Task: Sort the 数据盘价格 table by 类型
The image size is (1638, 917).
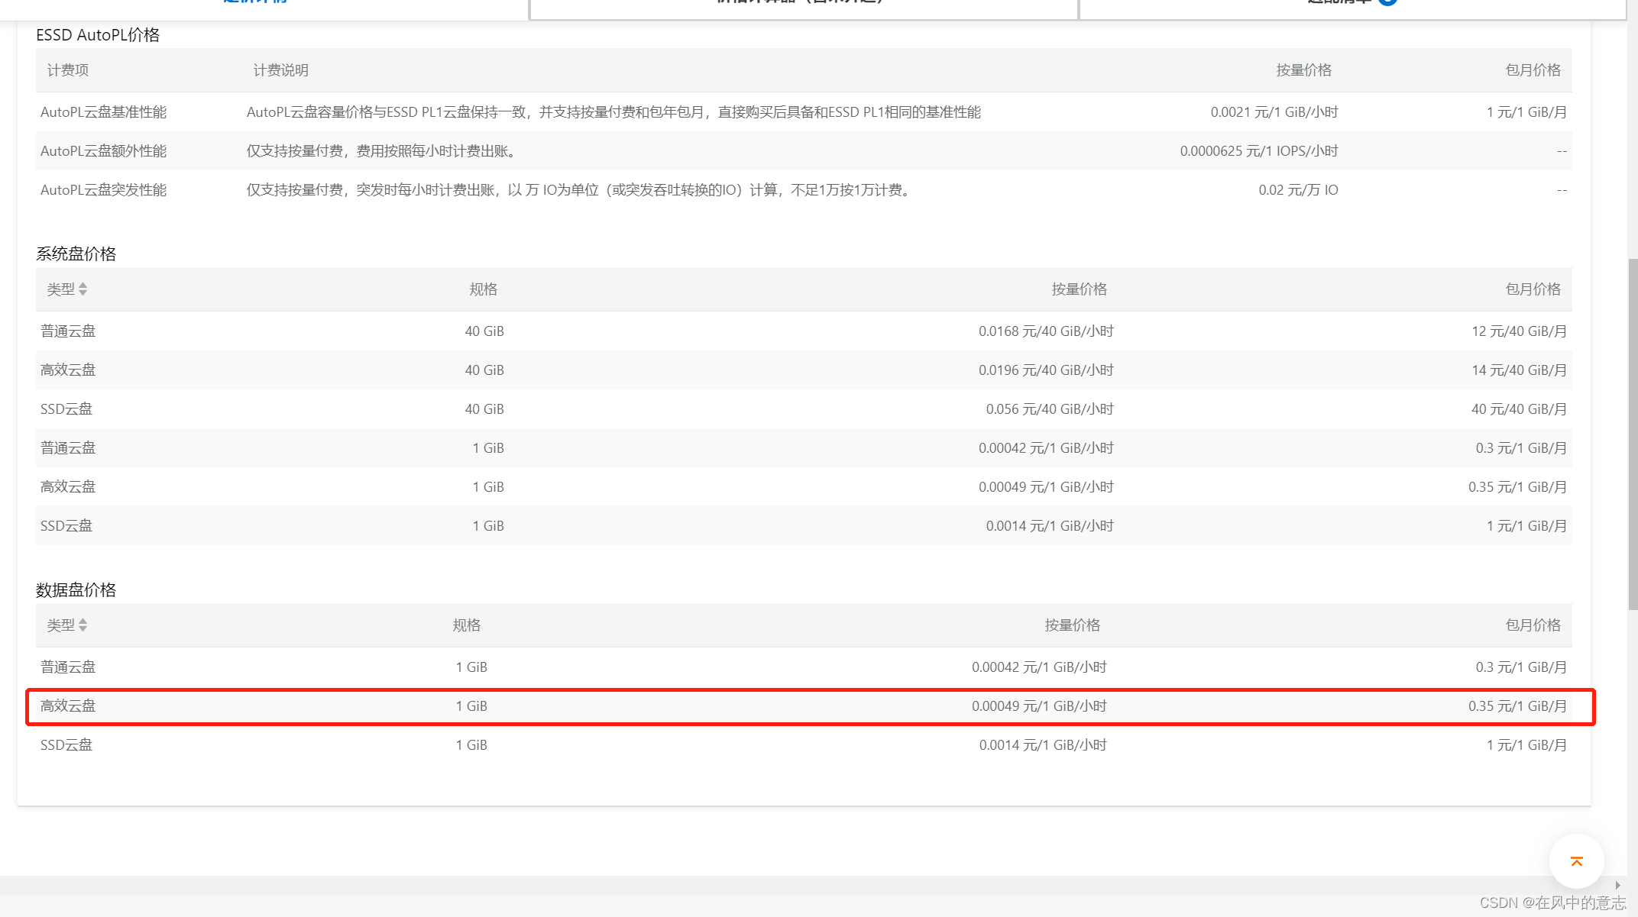Action: click(x=83, y=625)
